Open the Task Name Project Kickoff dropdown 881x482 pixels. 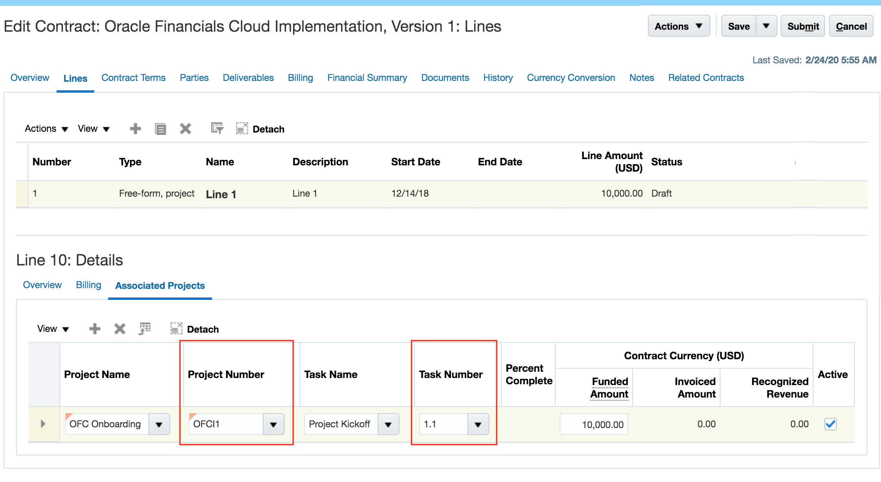coord(388,425)
